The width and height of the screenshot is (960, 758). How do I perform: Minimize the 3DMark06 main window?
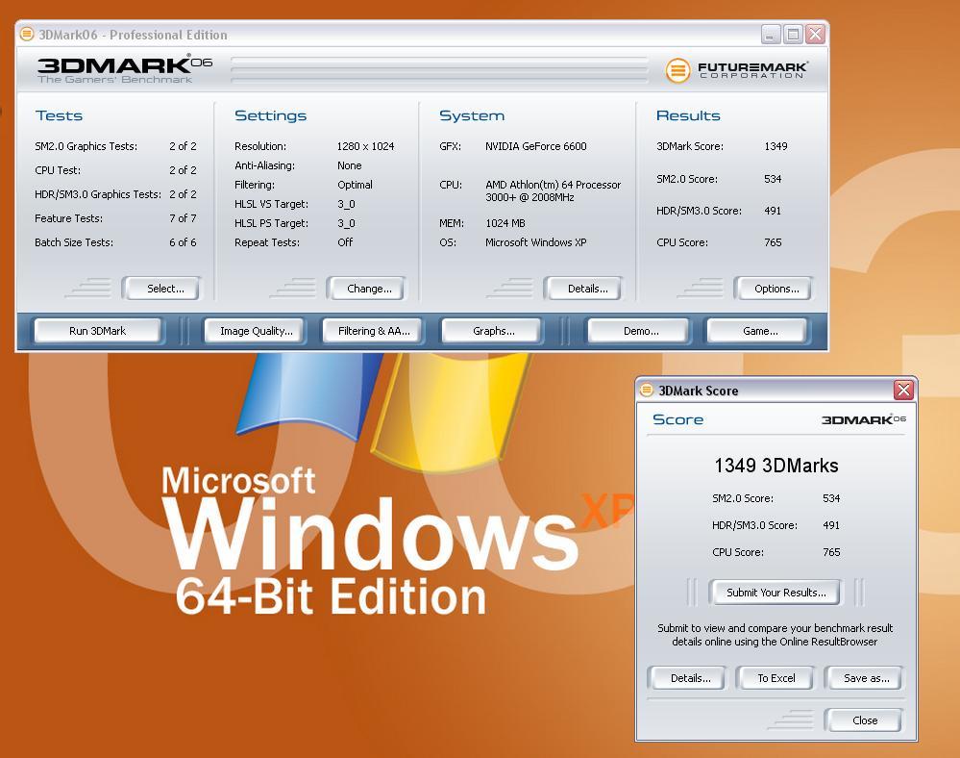pos(771,35)
